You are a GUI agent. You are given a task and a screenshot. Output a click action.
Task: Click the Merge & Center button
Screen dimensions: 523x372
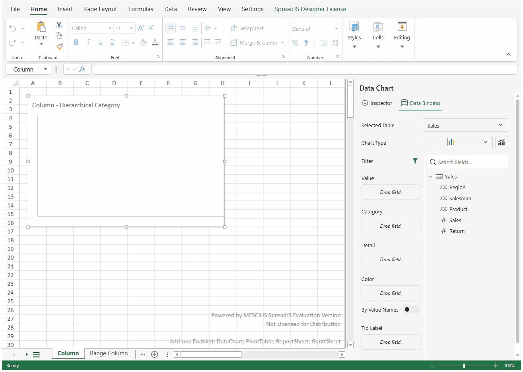coord(254,43)
